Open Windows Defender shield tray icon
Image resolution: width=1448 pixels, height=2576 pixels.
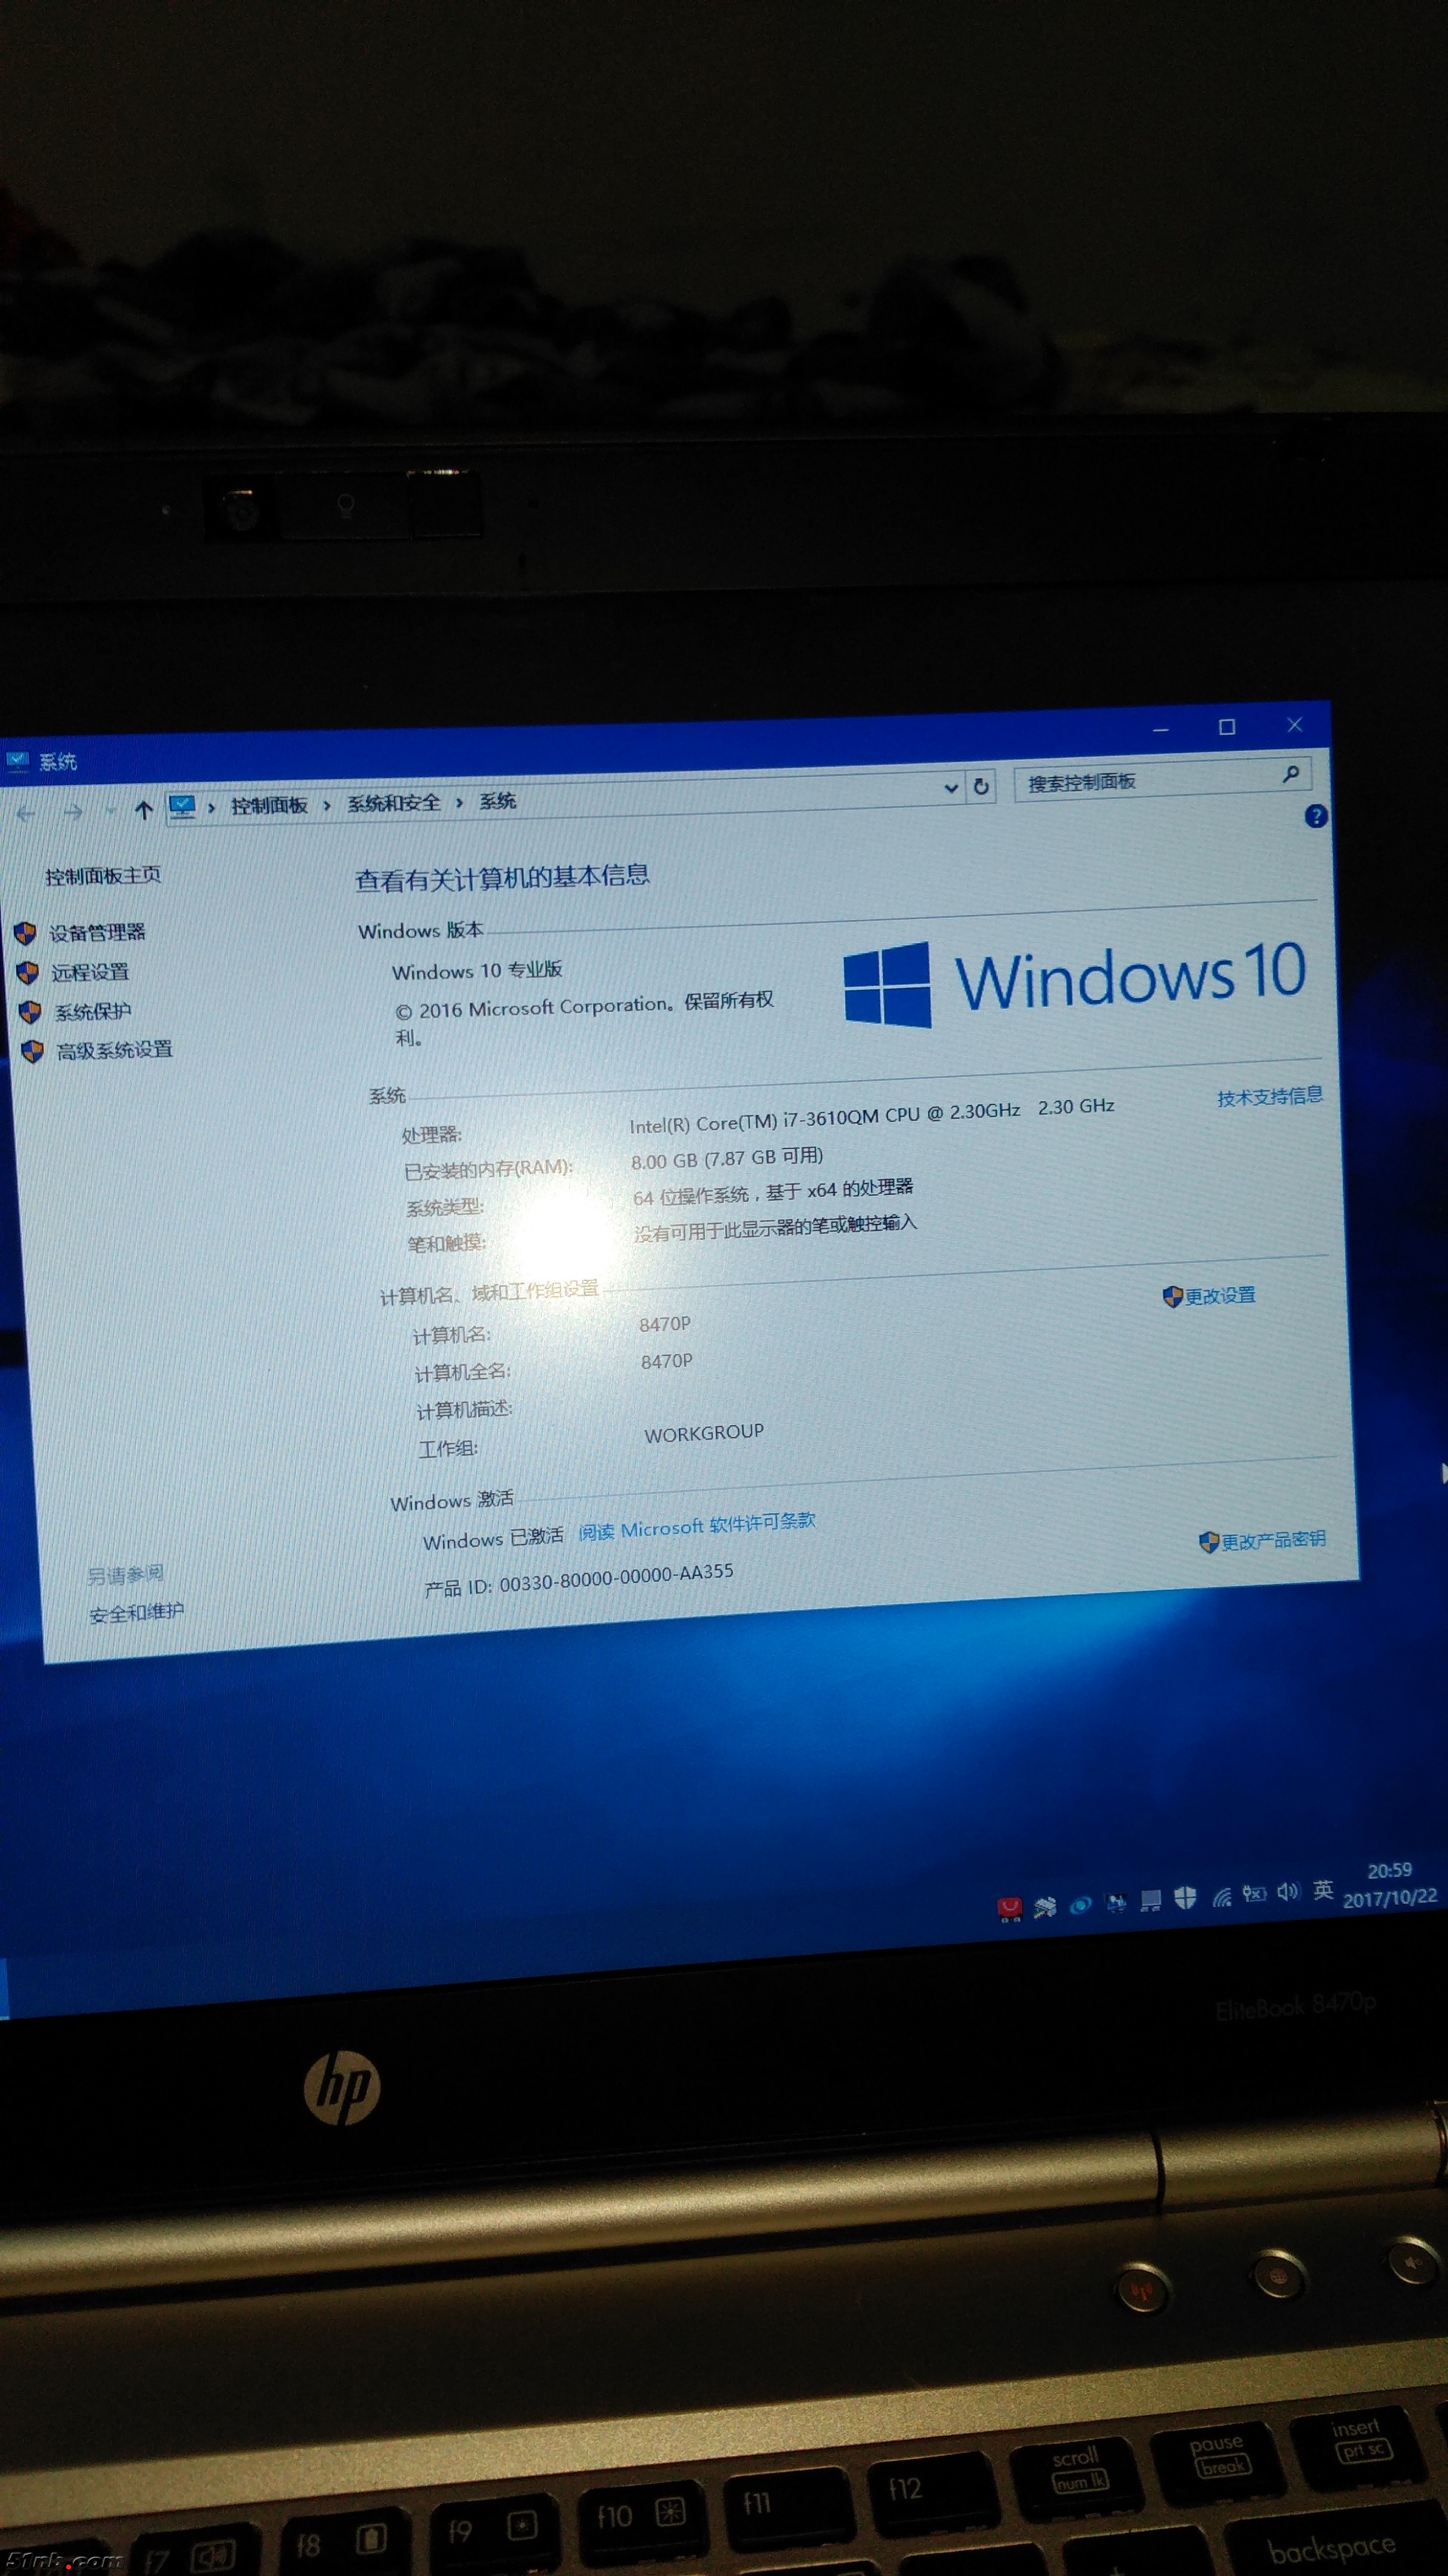1185,1897
